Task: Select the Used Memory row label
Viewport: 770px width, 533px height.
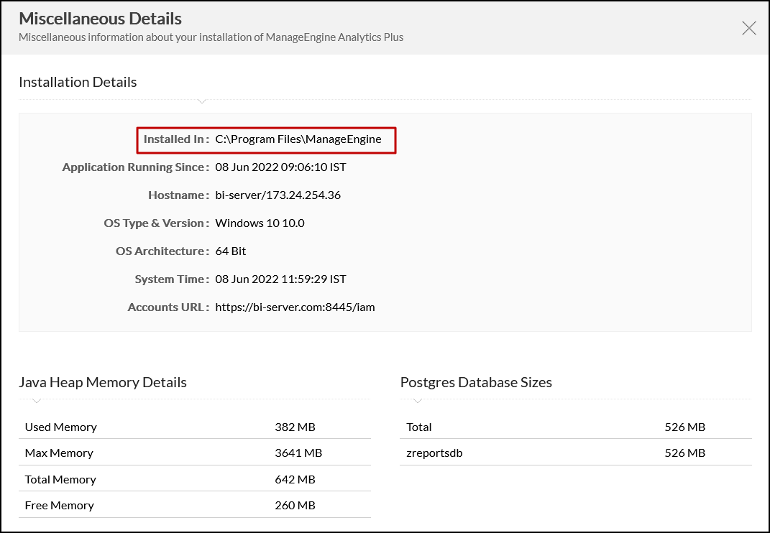Action: click(x=60, y=427)
